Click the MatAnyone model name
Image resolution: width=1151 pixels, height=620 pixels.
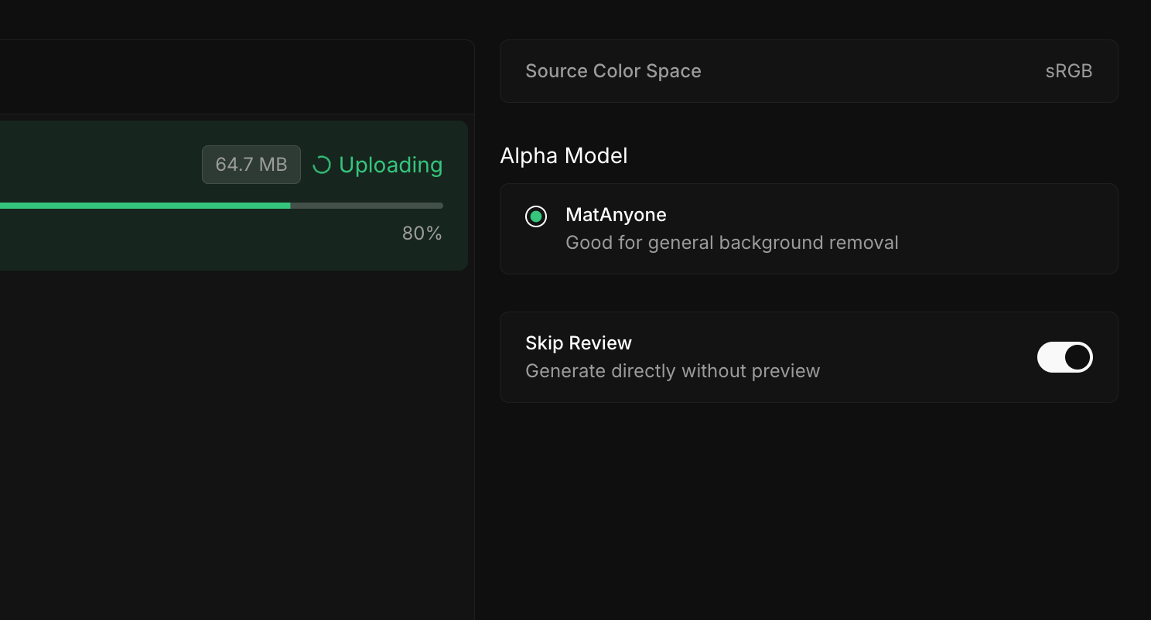coord(616,215)
